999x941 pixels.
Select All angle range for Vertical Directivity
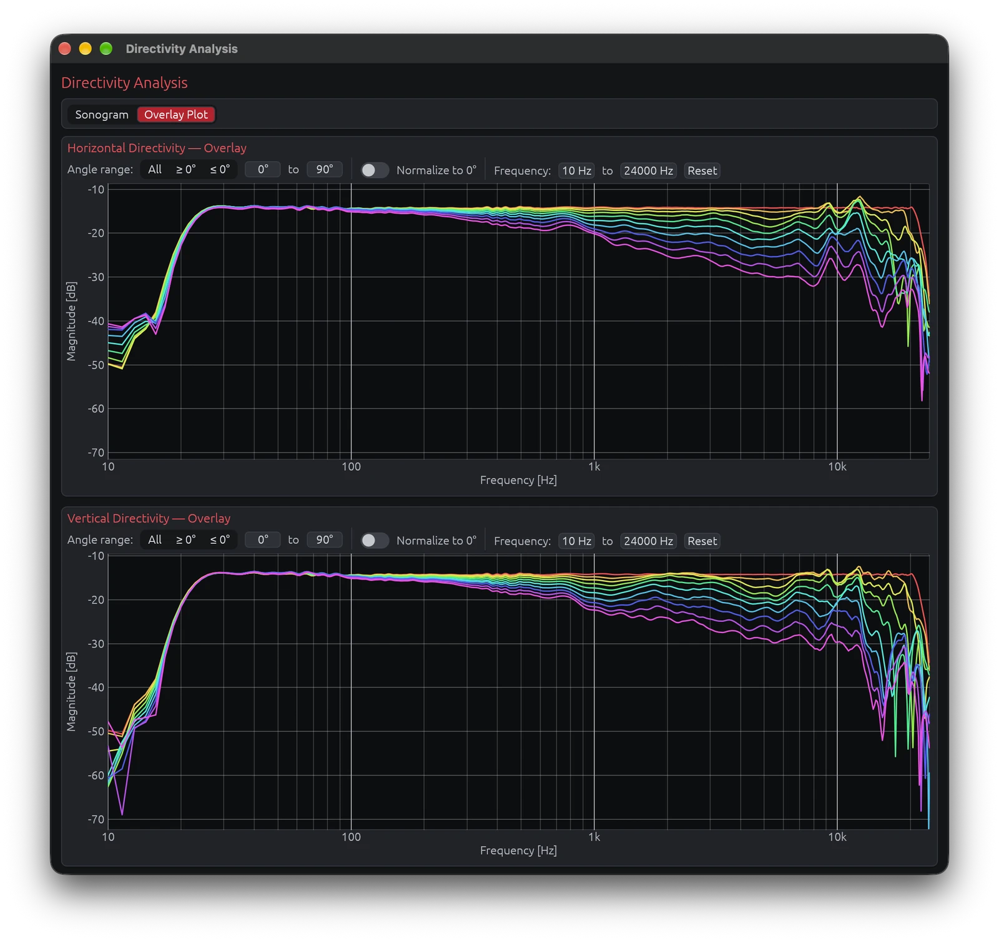(155, 539)
